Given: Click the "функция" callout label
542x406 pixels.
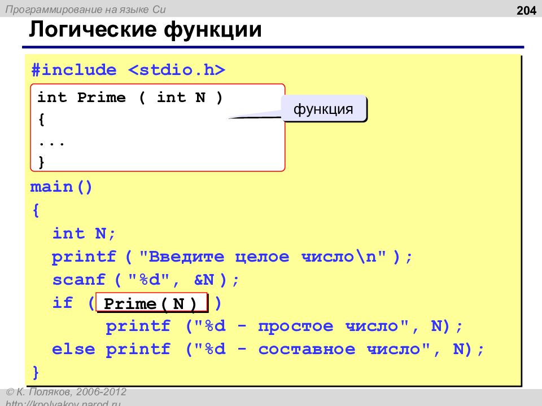Looking at the screenshot, I should [324, 109].
